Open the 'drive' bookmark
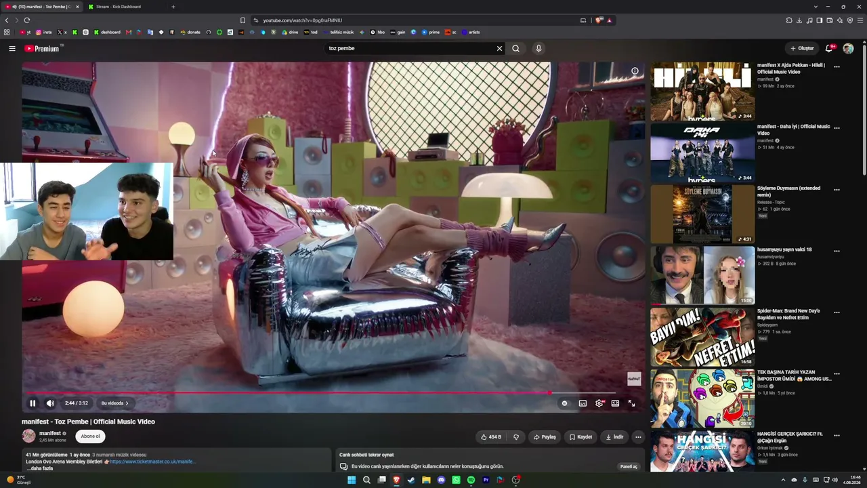Image resolution: width=867 pixels, height=488 pixels. (x=290, y=32)
